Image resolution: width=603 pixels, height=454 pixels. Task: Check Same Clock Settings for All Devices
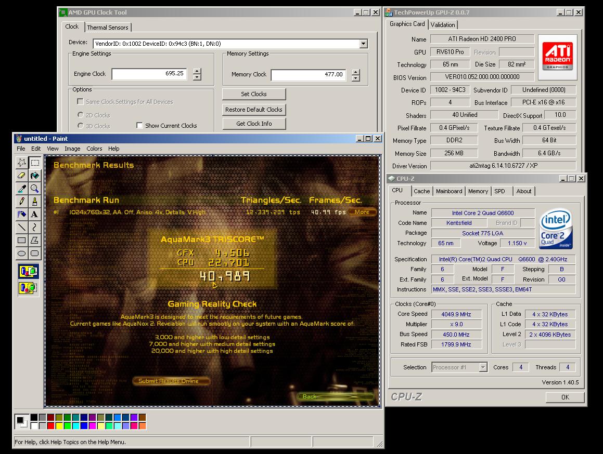pos(80,101)
